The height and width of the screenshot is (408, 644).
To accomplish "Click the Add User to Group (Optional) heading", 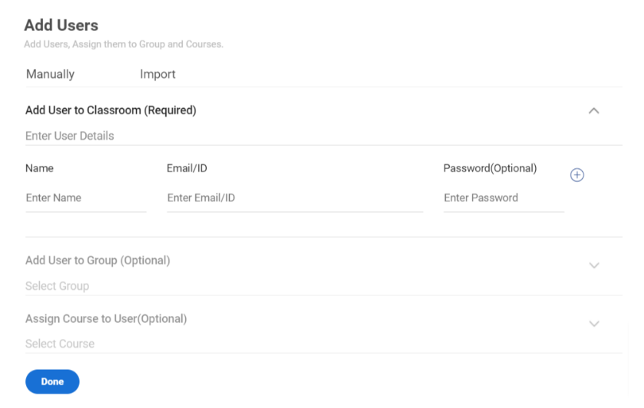I will (x=98, y=260).
